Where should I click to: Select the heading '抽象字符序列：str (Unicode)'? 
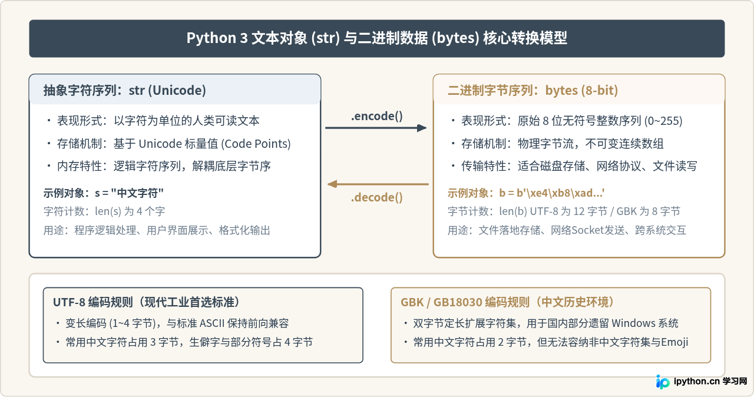(x=125, y=91)
